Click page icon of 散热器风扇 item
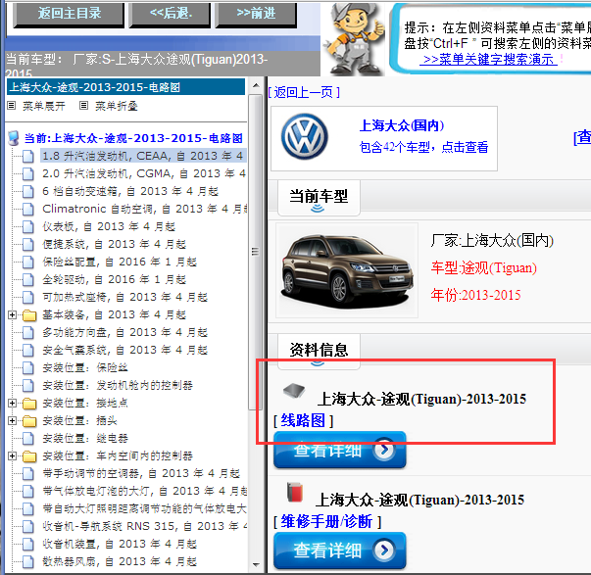Image resolution: width=591 pixels, height=575 pixels. 28,562
